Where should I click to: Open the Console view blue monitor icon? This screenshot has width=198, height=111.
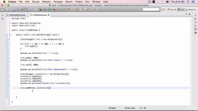196,29
